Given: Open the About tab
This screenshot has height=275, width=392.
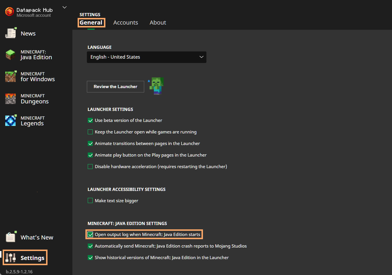Looking at the screenshot, I should [158, 23].
